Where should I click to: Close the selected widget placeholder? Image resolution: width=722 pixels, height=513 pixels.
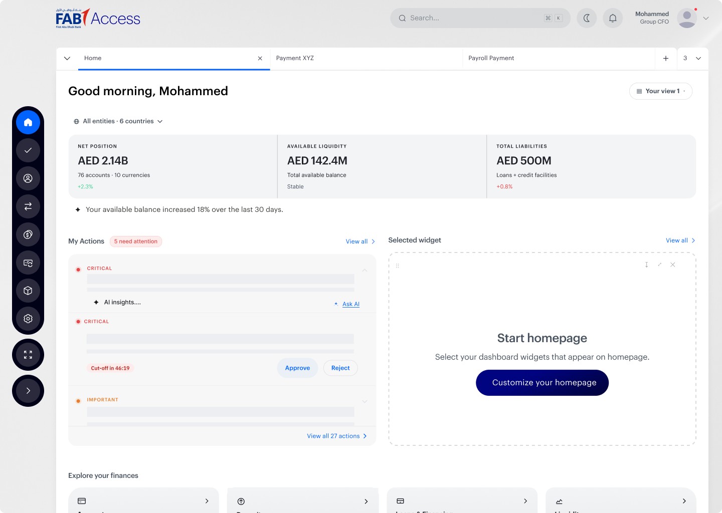point(673,265)
